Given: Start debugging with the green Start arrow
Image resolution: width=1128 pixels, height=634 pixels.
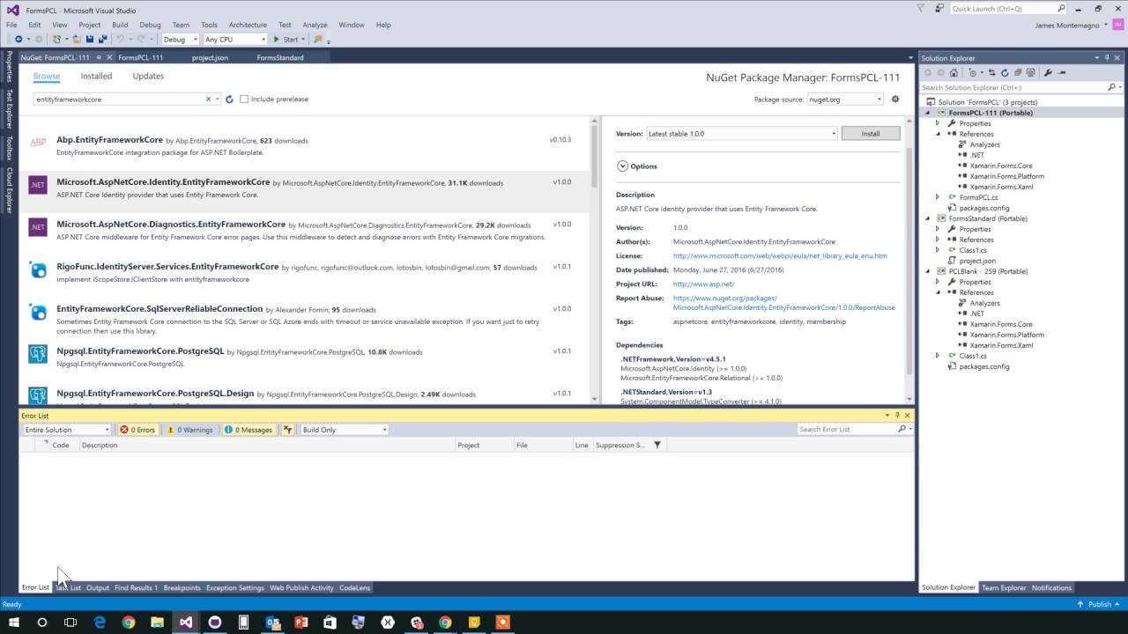Looking at the screenshot, I should point(277,40).
